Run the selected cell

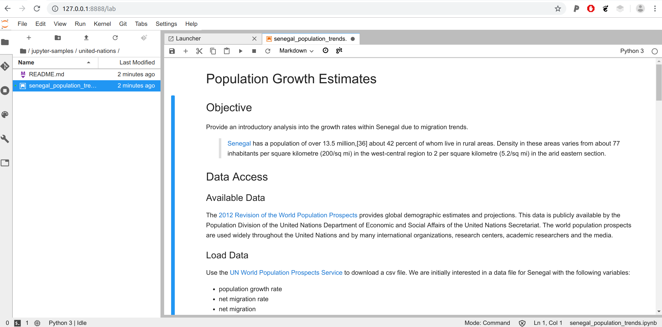pos(240,51)
